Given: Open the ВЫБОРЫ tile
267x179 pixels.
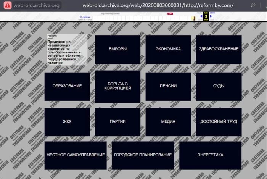Looking at the screenshot, I should [x=117, y=50].
